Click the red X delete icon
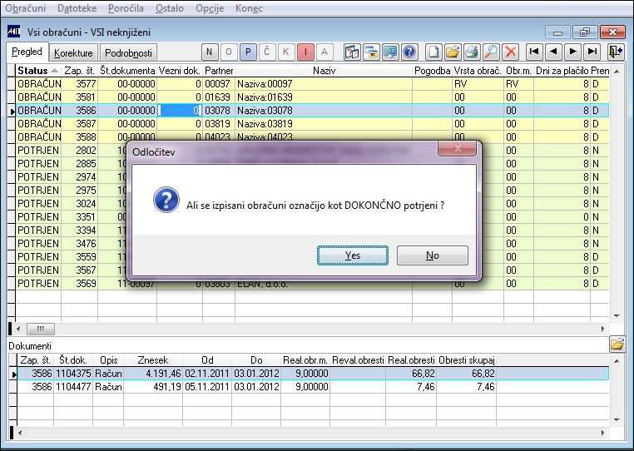The width and height of the screenshot is (634, 451). tap(511, 52)
